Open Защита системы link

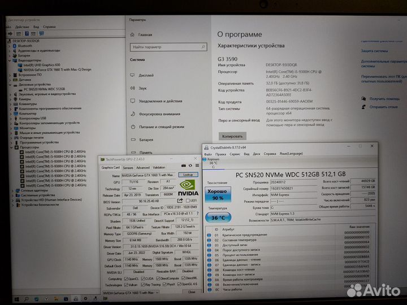click(x=374, y=51)
